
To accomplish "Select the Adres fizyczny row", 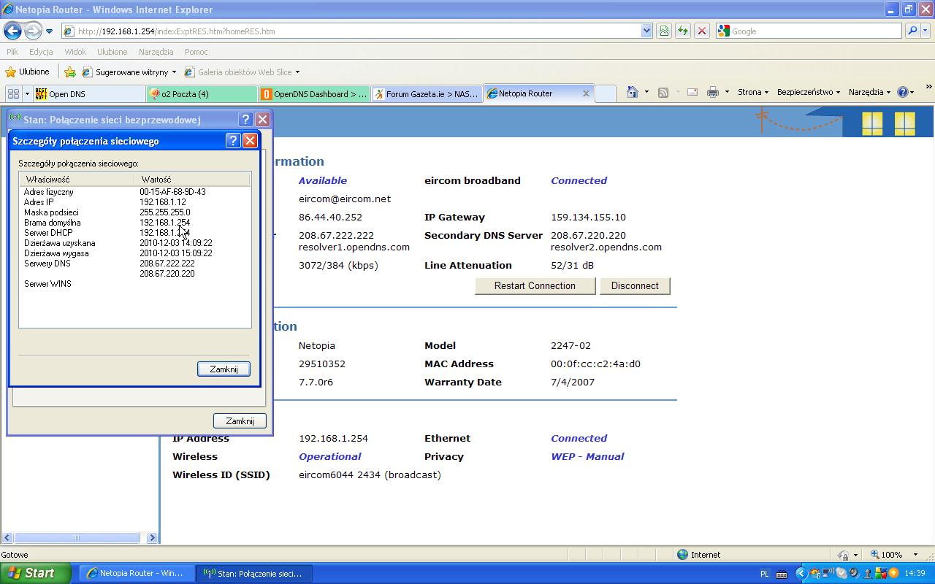I will [135, 192].
